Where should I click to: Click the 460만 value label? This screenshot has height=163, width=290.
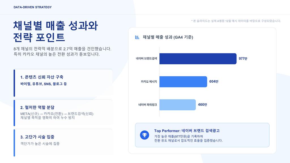pos(202,105)
